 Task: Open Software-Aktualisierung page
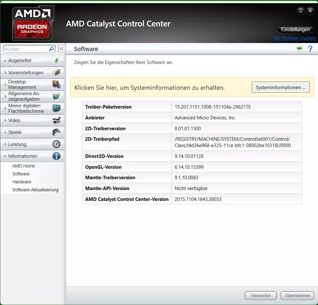tap(35, 190)
